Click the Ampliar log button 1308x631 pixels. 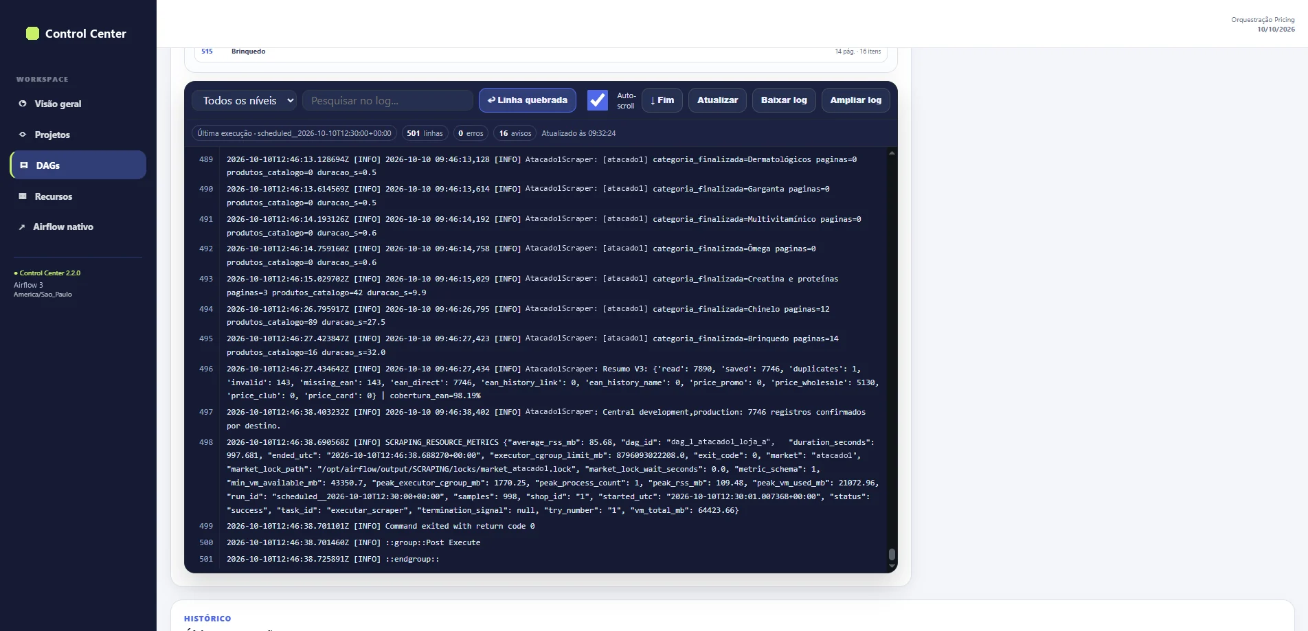click(856, 100)
